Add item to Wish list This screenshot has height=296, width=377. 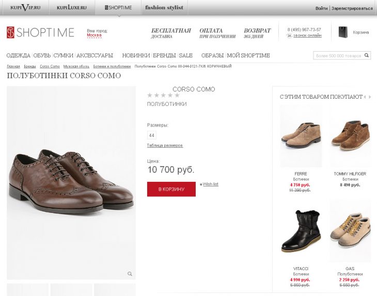(210, 184)
